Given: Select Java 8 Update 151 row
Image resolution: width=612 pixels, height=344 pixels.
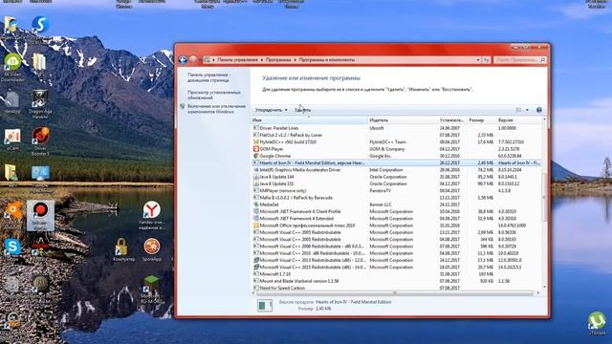Looking at the screenshot, I should coord(396,183).
